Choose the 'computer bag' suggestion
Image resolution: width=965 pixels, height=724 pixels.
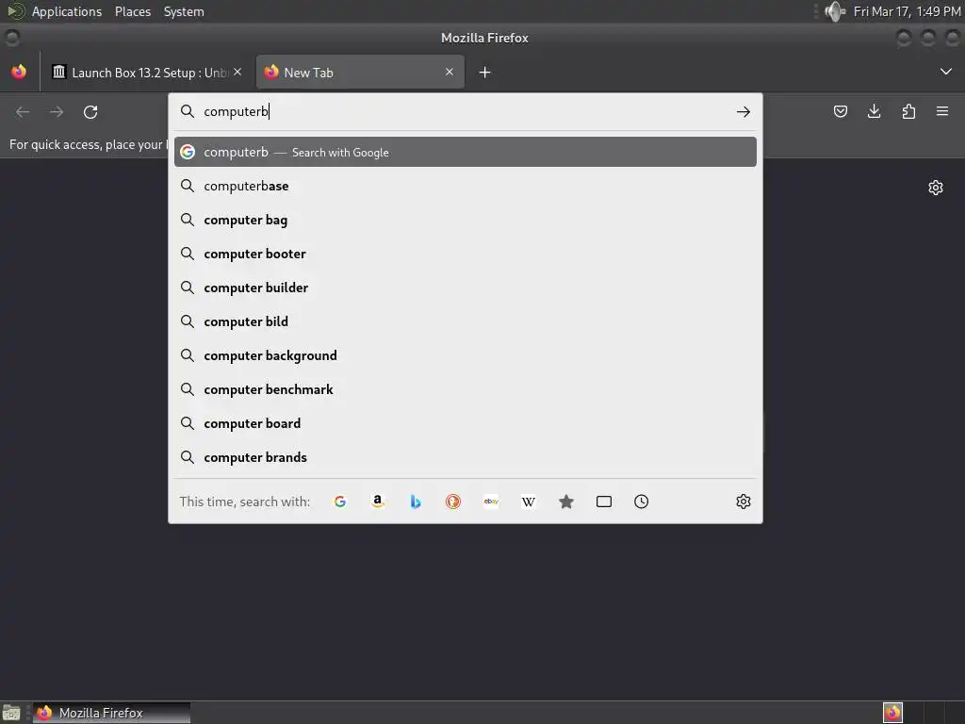coord(466,220)
